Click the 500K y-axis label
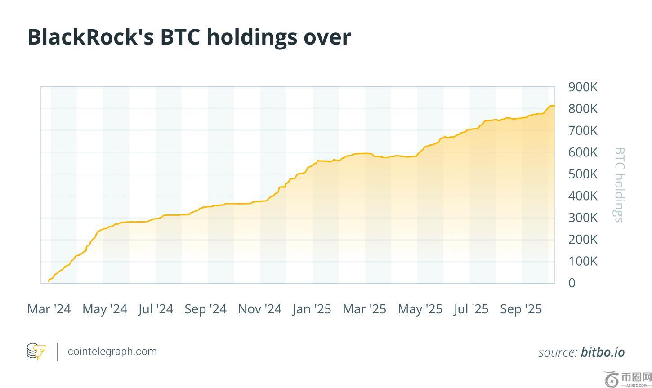 tap(583, 174)
